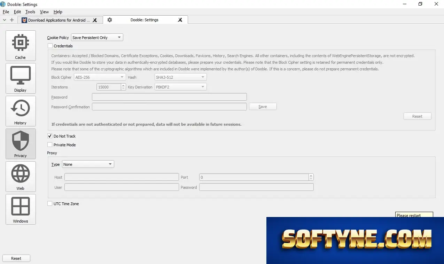The image size is (444, 264).
Task: Open the Cache settings panel
Action: 21,46
